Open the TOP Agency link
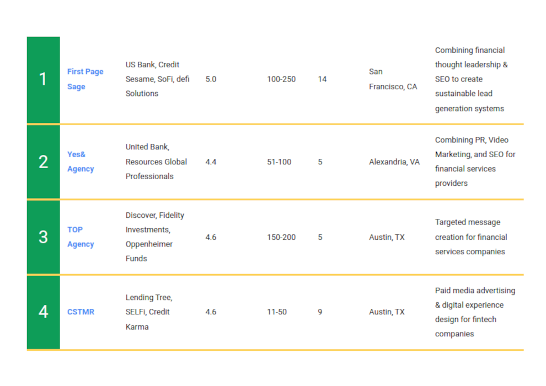 [81, 237]
